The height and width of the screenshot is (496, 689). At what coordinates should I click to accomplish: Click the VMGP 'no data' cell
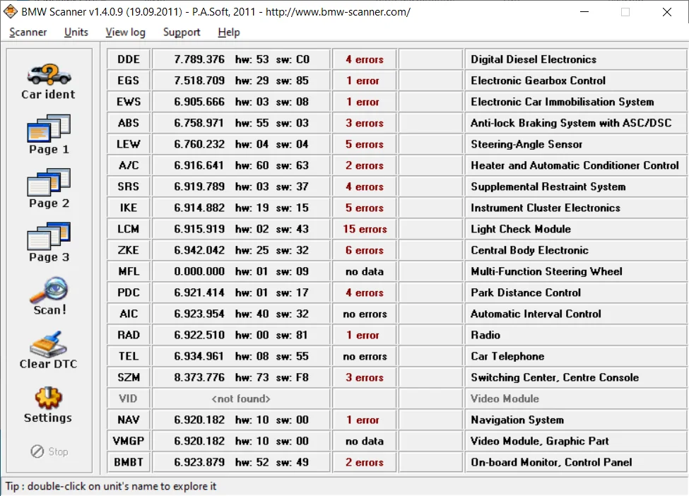pos(365,441)
